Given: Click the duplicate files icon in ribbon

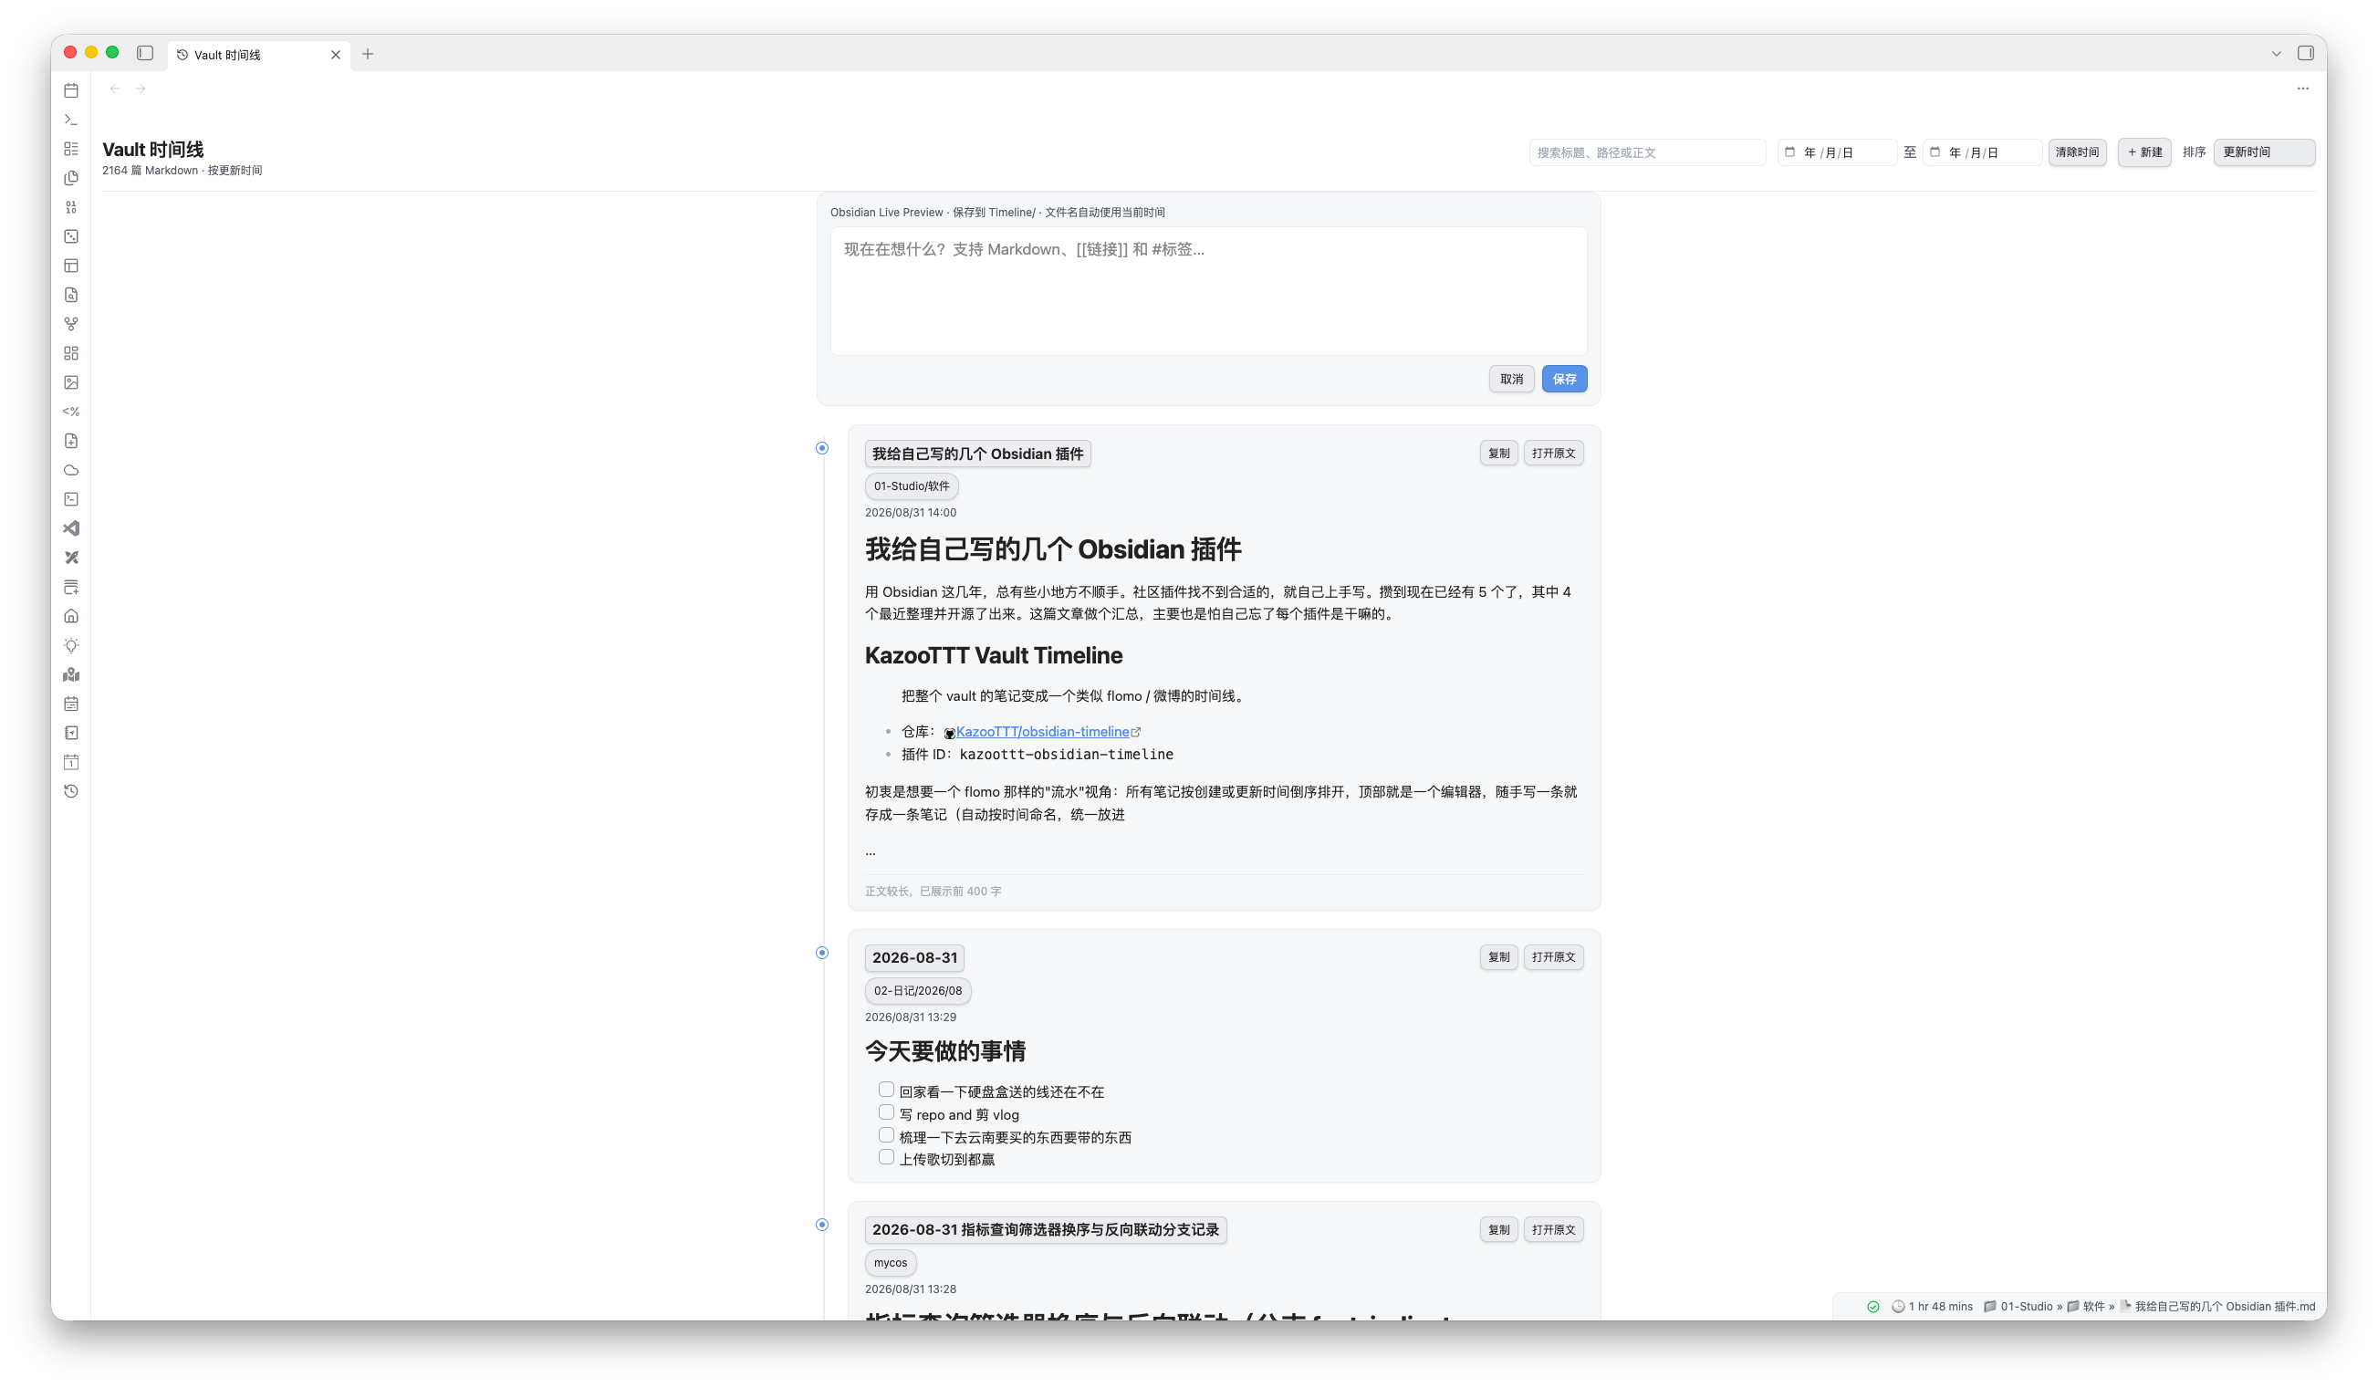Looking at the screenshot, I should 71,178.
